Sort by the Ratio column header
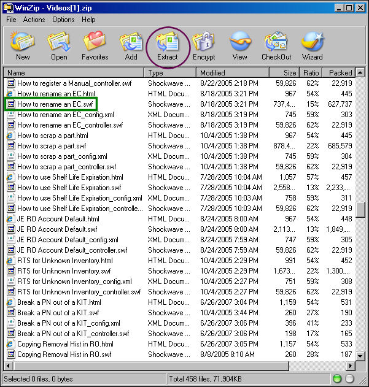The image size is (369, 387). [x=311, y=73]
